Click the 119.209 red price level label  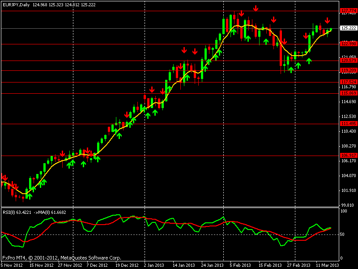[x=349, y=70]
